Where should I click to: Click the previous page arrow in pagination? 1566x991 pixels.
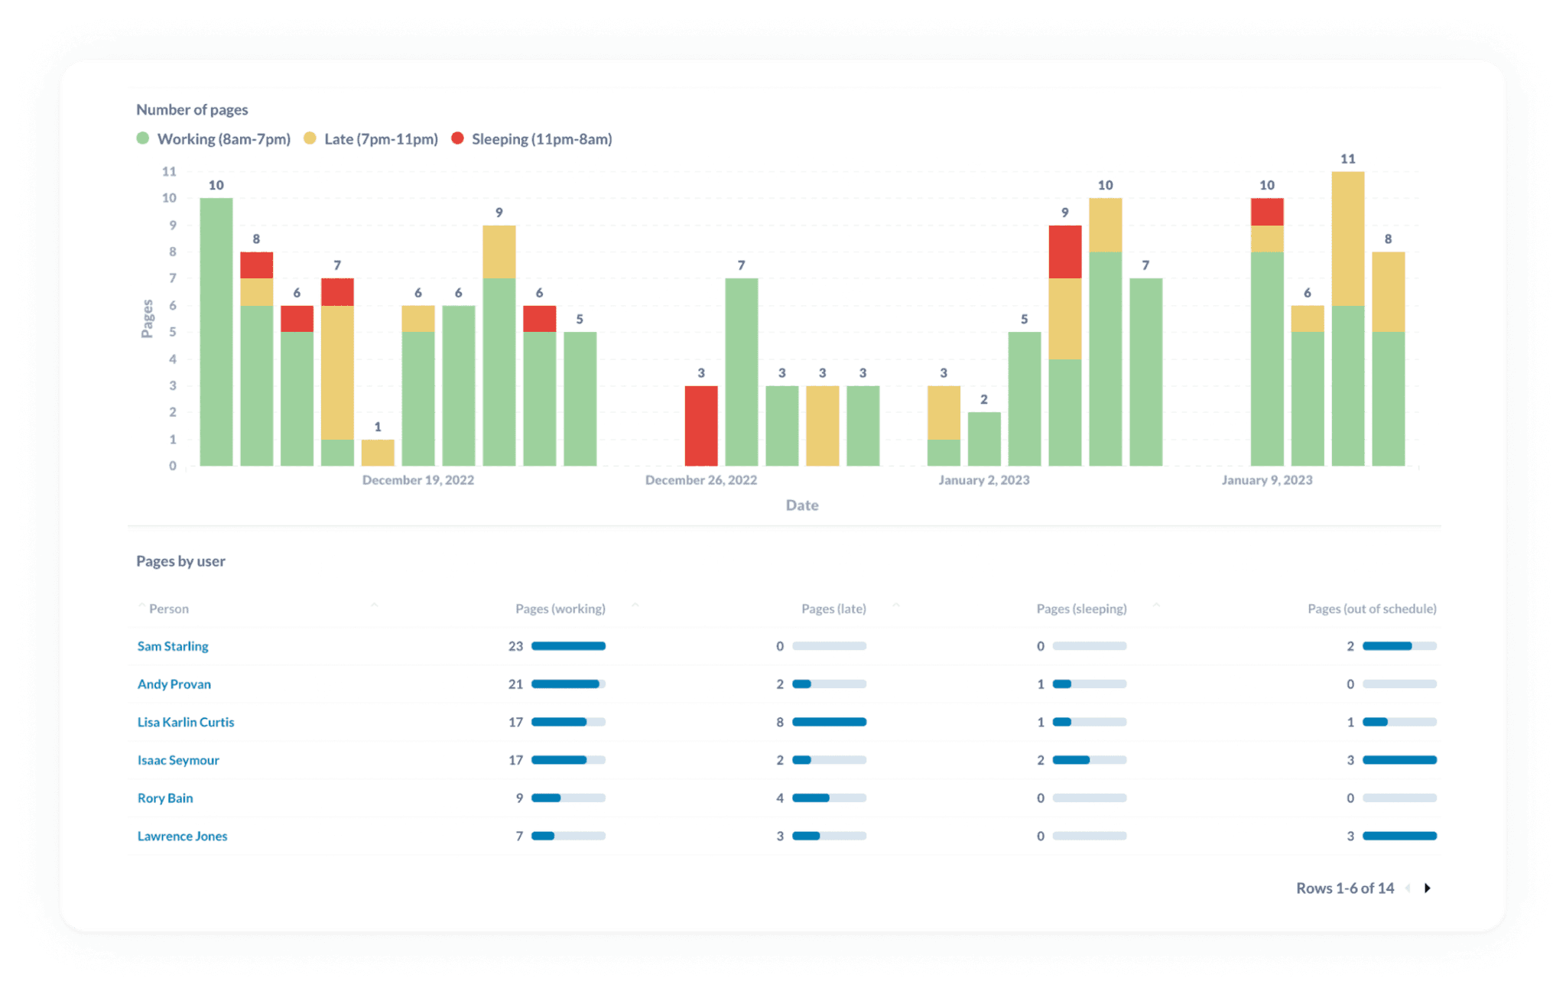(1408, 888)
